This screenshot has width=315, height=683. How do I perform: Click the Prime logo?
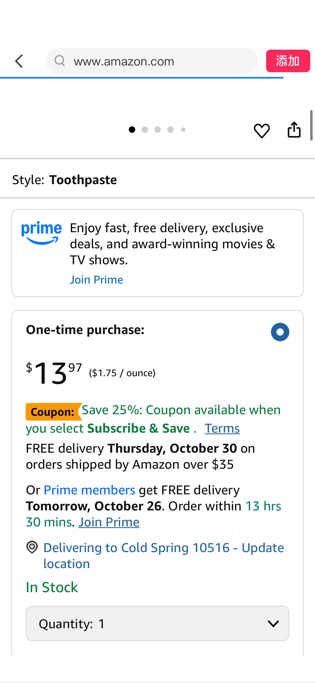(41, 232)
